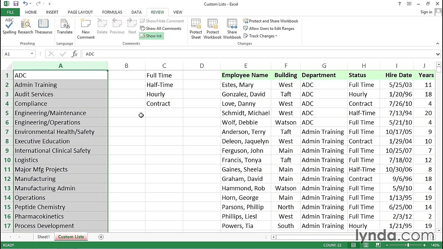This screenshot has width=443, height=249.
Task: Switch to the VIEW tab
Action: [x=178, y=12]
